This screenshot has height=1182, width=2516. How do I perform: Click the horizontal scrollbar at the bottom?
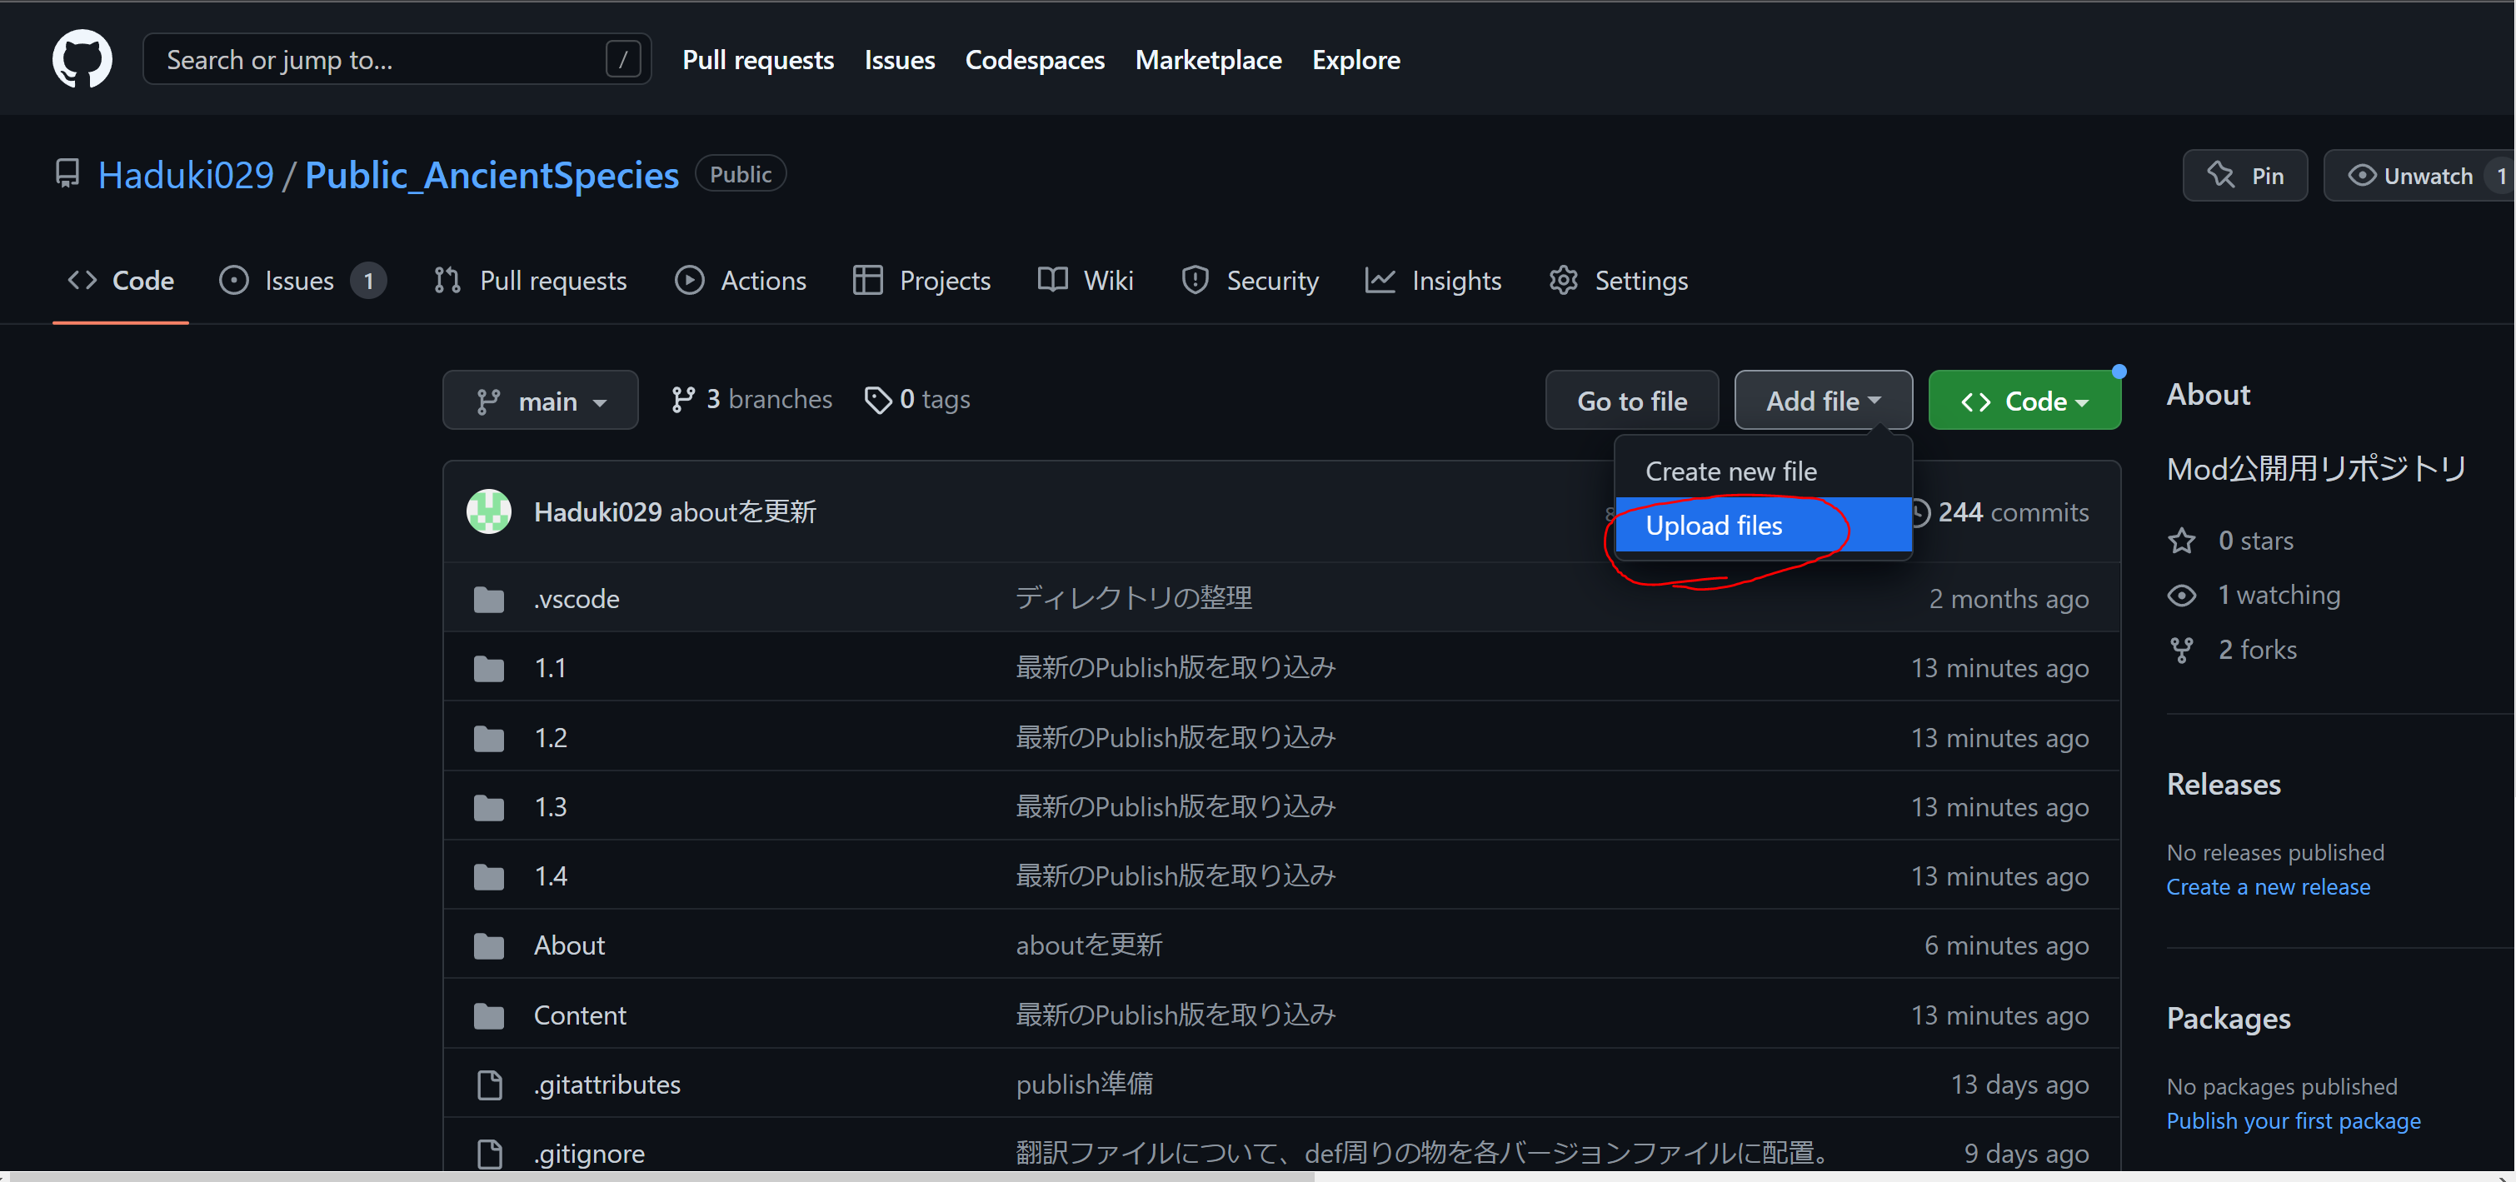click(x=661, y=1176)
